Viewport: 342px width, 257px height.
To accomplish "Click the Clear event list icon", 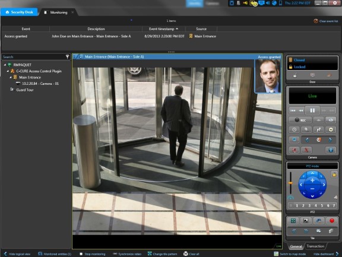I will point(316,21).
